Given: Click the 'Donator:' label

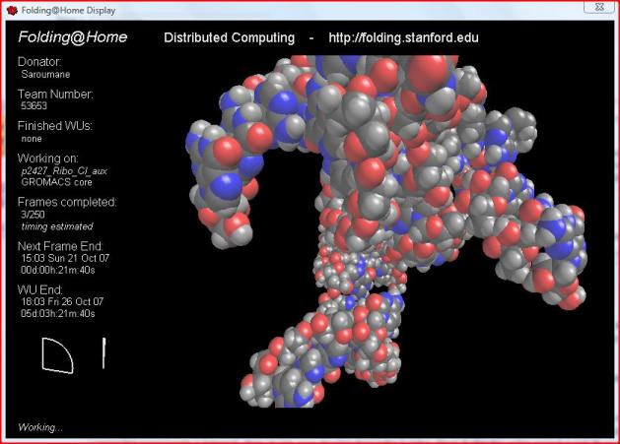Looking at the screenshot, I should point(39,62).
